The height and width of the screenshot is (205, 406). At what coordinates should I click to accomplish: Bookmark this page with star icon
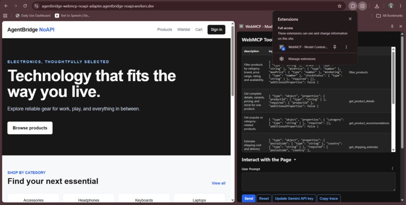(340, 6)
